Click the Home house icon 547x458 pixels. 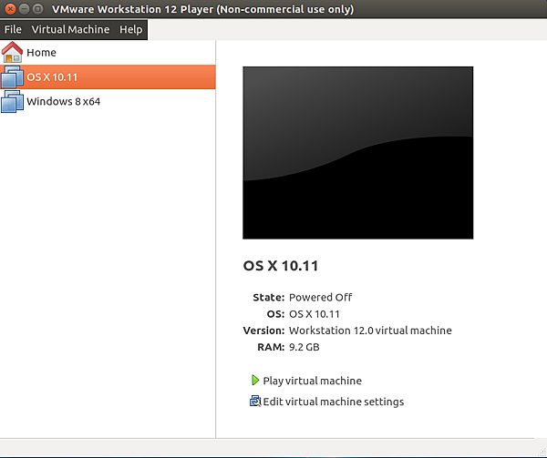pyautogui.click(x=12, y=52)
